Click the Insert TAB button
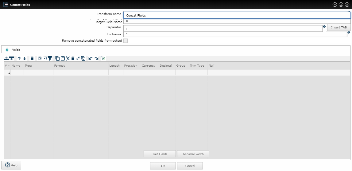The image size is (352, 171). pos(339,27)
